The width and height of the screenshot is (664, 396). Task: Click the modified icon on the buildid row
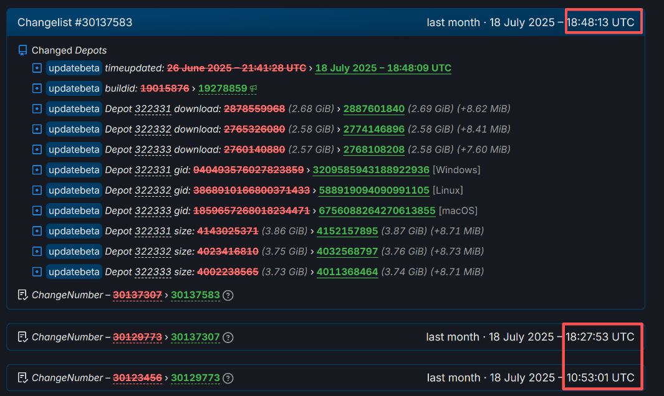click(x=37, y=88)
